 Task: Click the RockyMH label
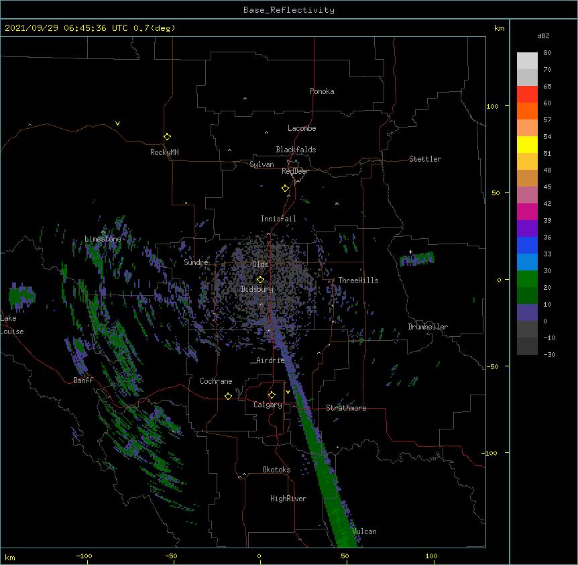(x=164, y=152)
